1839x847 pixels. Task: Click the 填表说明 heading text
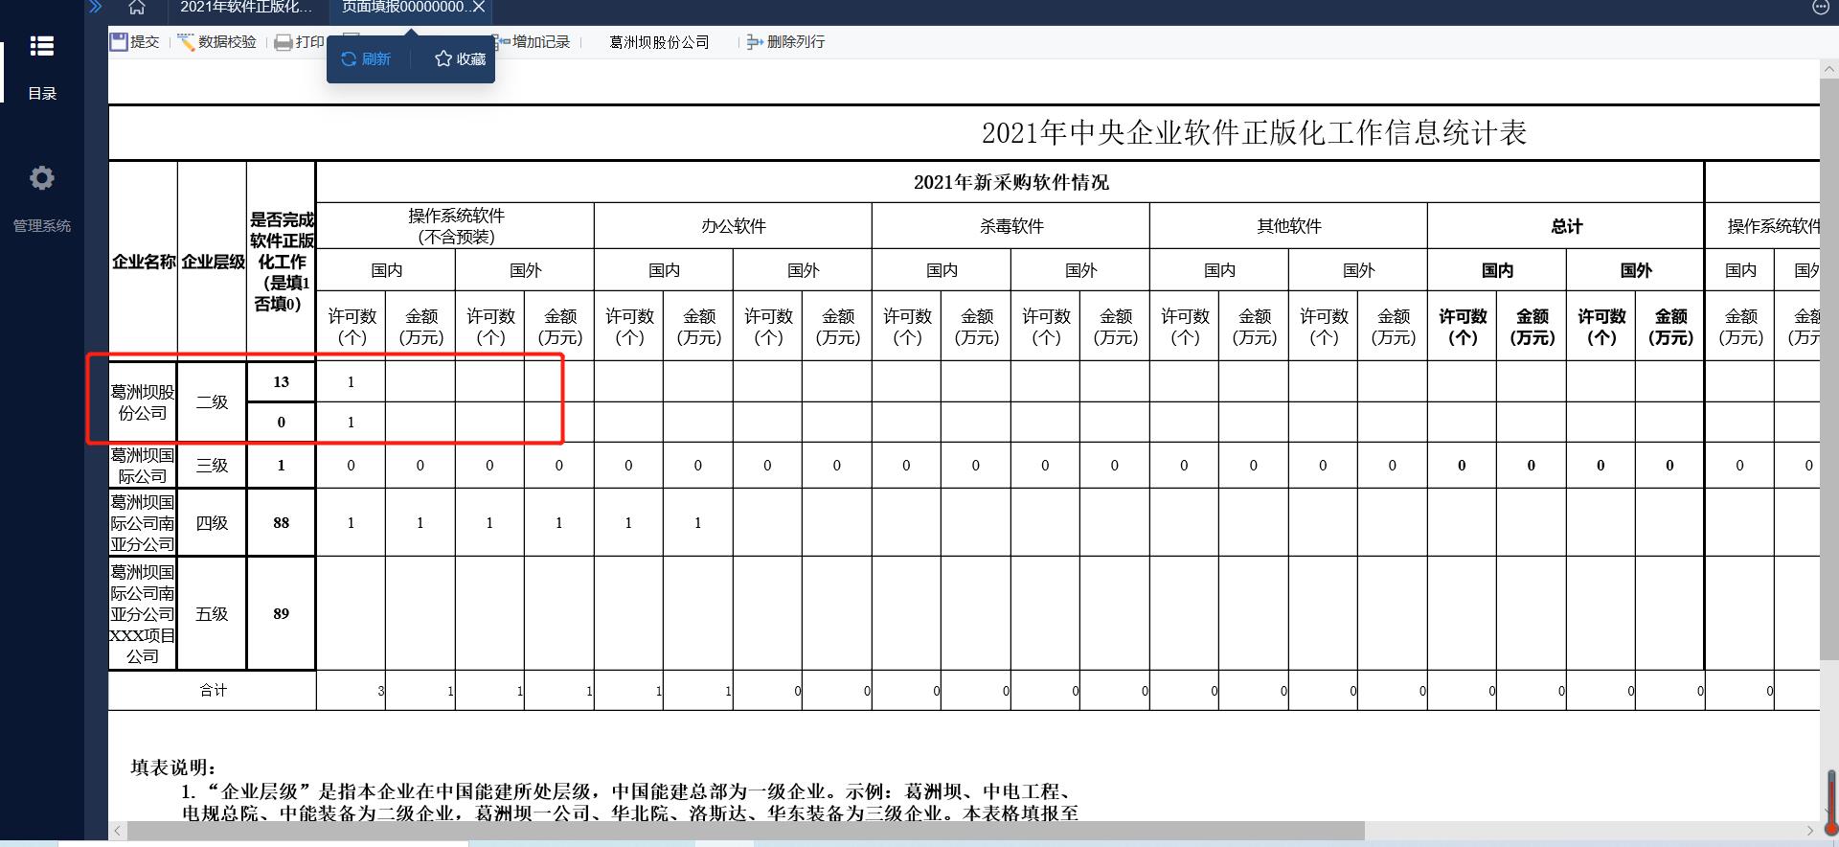[173, 767]
